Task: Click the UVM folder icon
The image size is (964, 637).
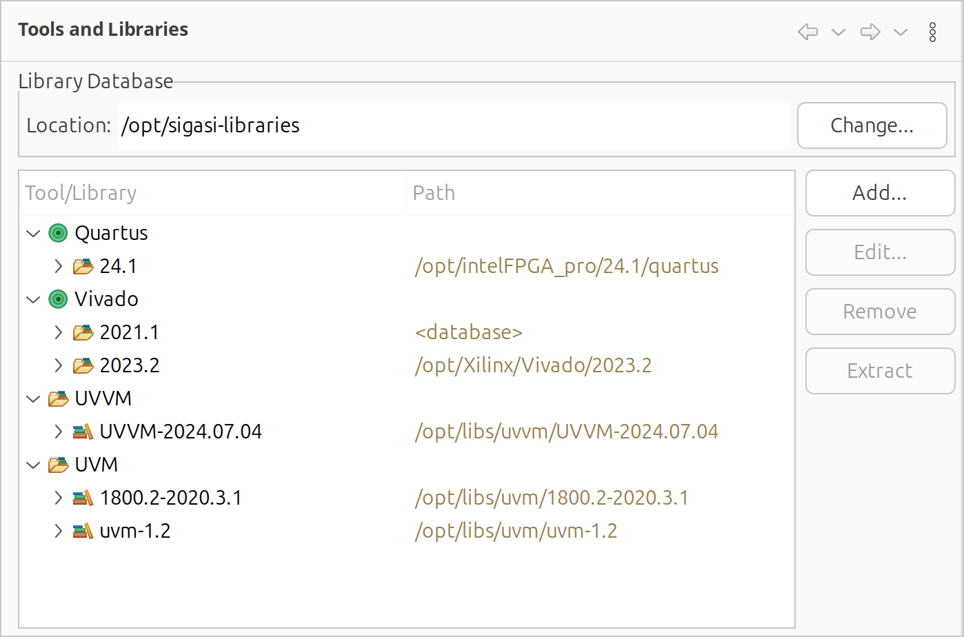Action: click(x=59, y=465)
